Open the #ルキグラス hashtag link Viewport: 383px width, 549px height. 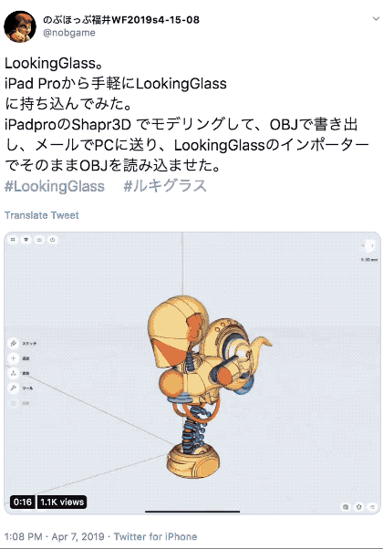pyautogui.click(x=165, y=186)
